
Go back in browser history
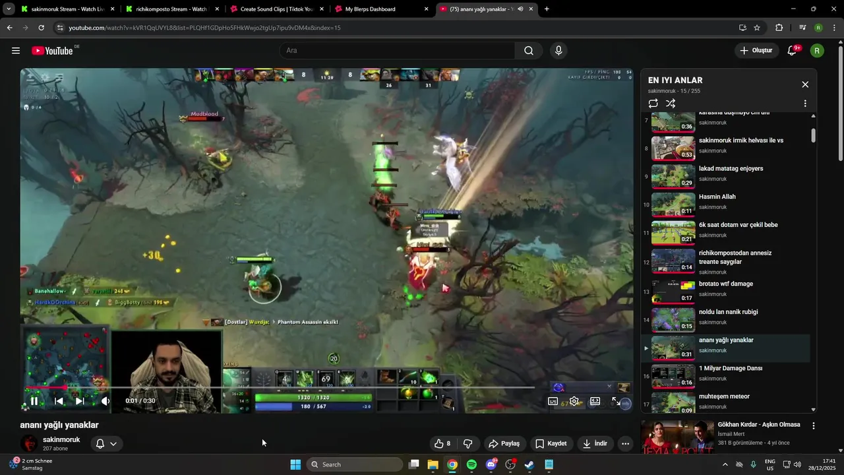(9, 28)
